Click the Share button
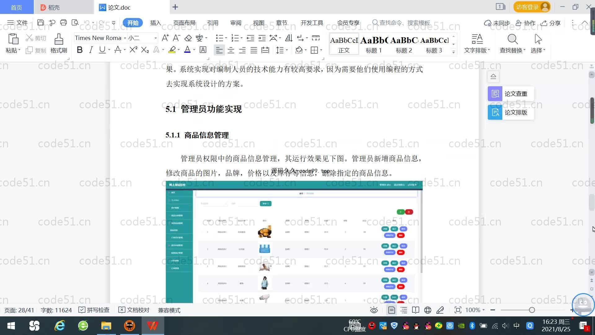 point(551,23)
